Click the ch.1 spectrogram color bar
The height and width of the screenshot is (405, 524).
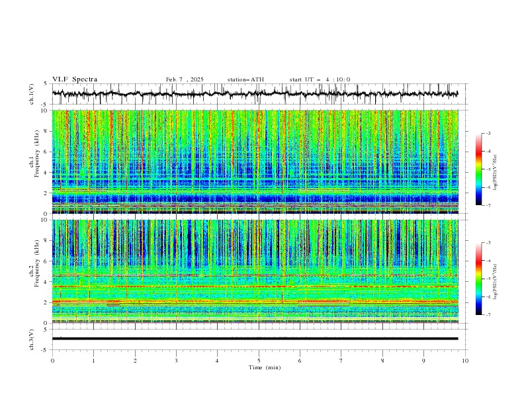(x=479, y=169)
